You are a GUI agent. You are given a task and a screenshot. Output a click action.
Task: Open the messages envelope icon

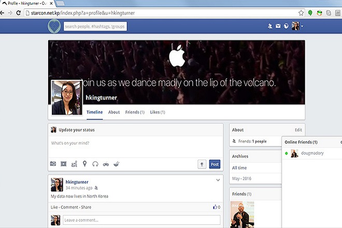[278, 26]
